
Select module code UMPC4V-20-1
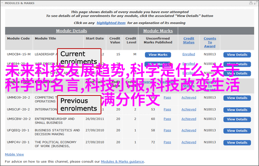coord(18,142)
